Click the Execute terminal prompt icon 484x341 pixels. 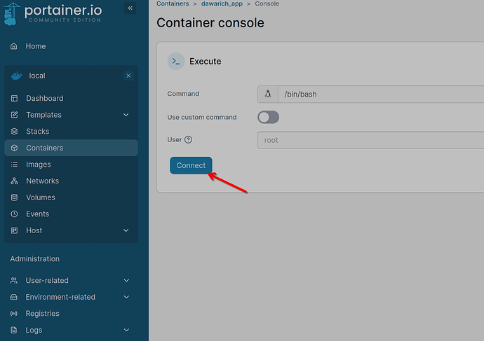[x=176, y=62]
